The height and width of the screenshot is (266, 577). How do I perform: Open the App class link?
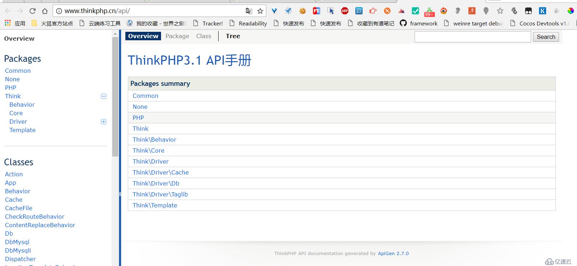click(11, 183)
